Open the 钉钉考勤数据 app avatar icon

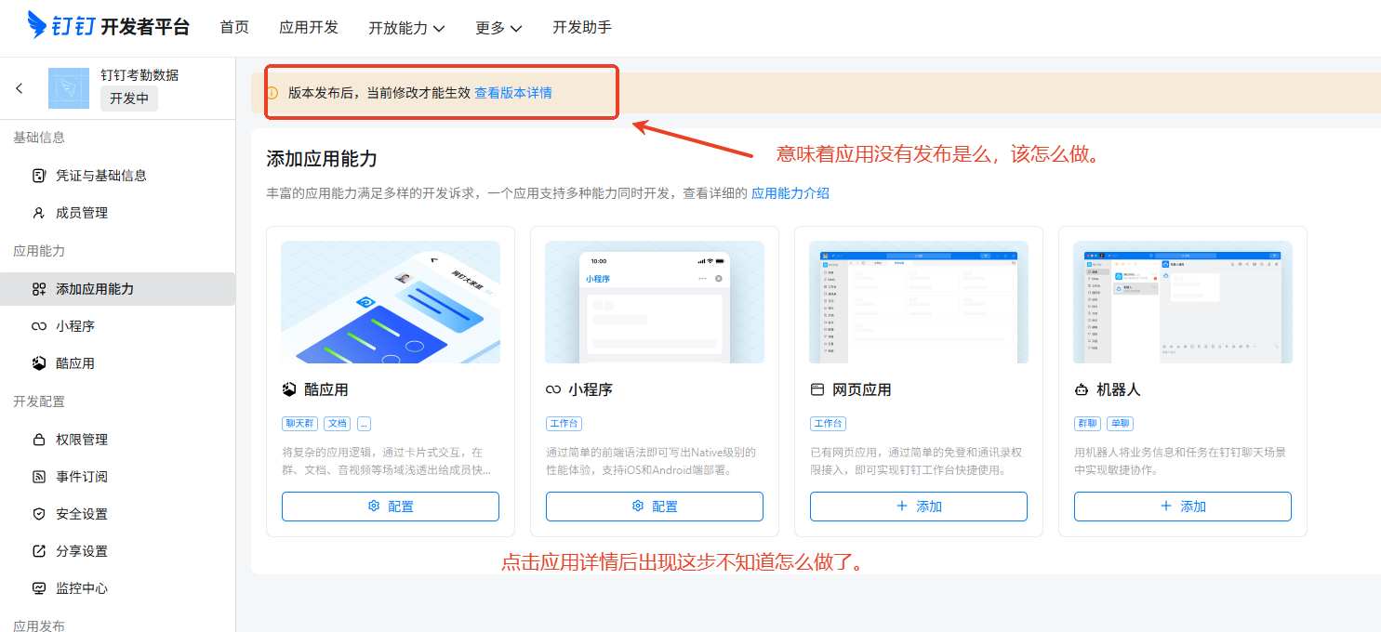point(68,88)
